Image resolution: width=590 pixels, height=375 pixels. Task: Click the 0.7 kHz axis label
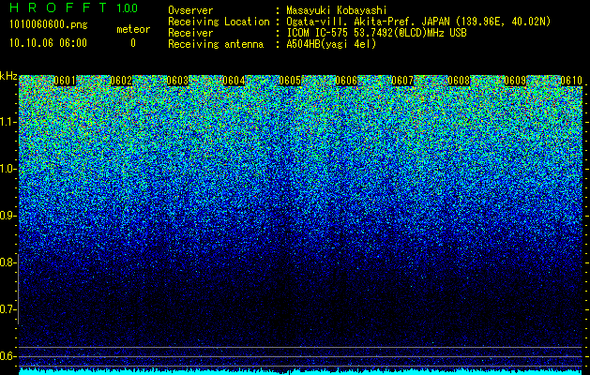point(8,309)
